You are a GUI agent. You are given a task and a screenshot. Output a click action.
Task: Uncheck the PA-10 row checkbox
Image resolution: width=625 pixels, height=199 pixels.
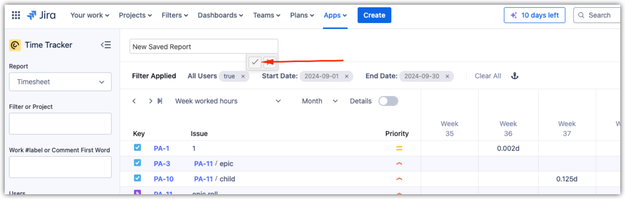pyautogui.click(x=137, y=178)
